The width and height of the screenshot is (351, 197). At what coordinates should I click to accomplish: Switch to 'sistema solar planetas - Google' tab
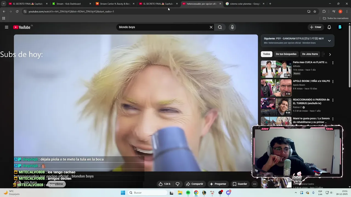pos(245,4)
